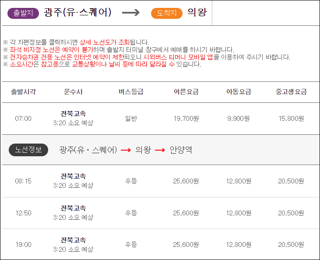This screenshot has width=320, height=260.
Task: Click 전북고속 operator in 12:50 row
Action: point(73,208)
